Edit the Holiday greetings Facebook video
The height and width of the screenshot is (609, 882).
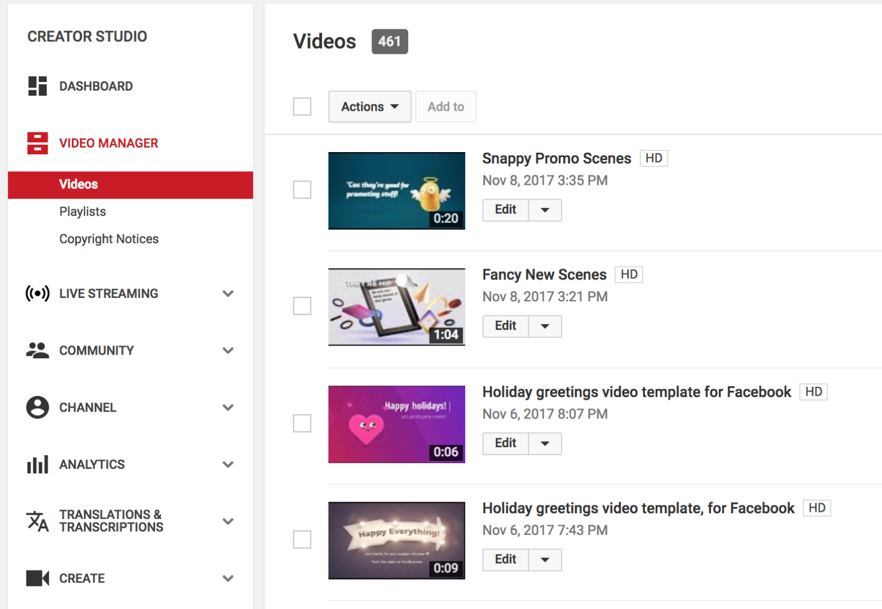point(505,443)
